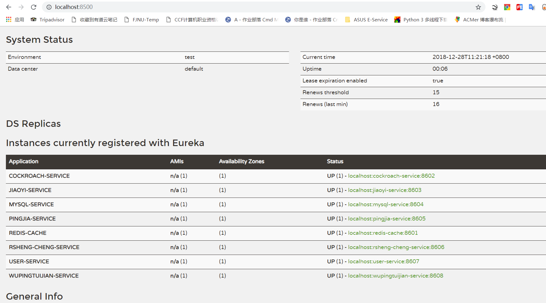Click the n/a (1) AMIs cell for REDIS-CACHE
Screen dimensions: 546x303
tap(179, 233)
